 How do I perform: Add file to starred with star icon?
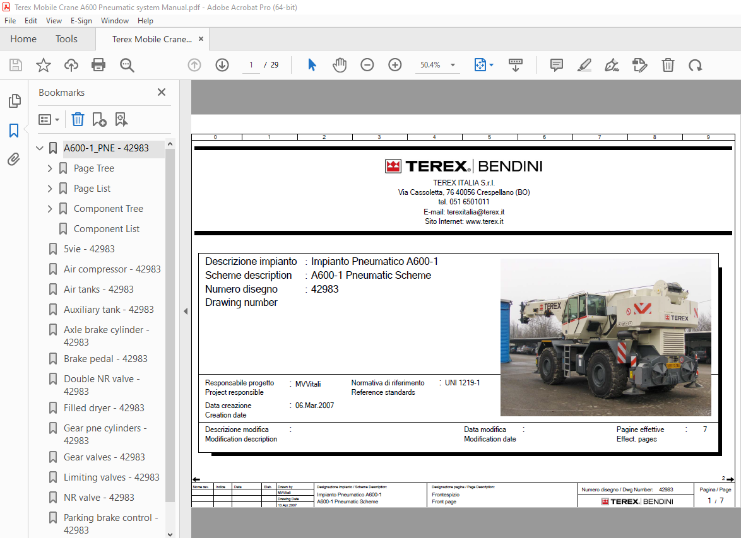pos(44,65)
